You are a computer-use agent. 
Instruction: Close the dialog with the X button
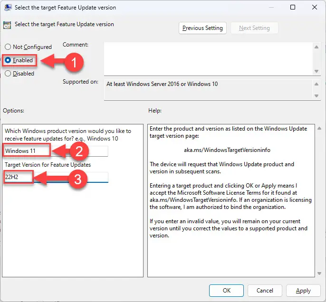pyautogui.click(x=315, y=7)
